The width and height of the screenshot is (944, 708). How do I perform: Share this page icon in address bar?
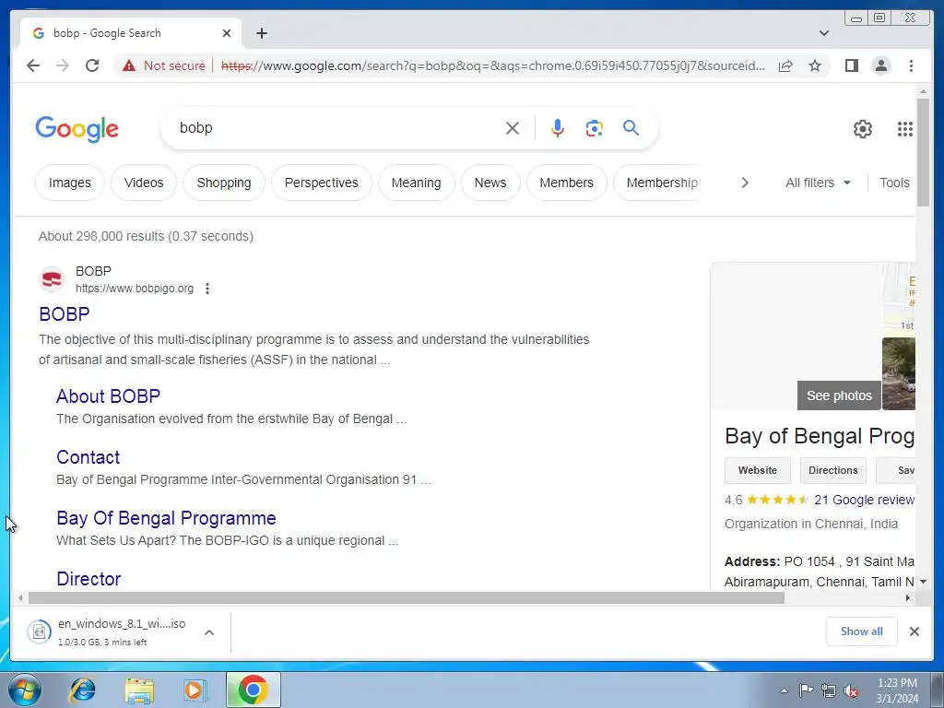click(x=785, y=65)
